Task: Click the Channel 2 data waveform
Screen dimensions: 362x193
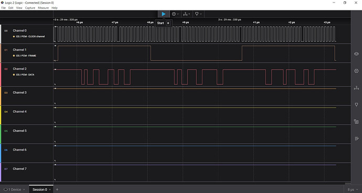Action: click(x=195, y=77)
